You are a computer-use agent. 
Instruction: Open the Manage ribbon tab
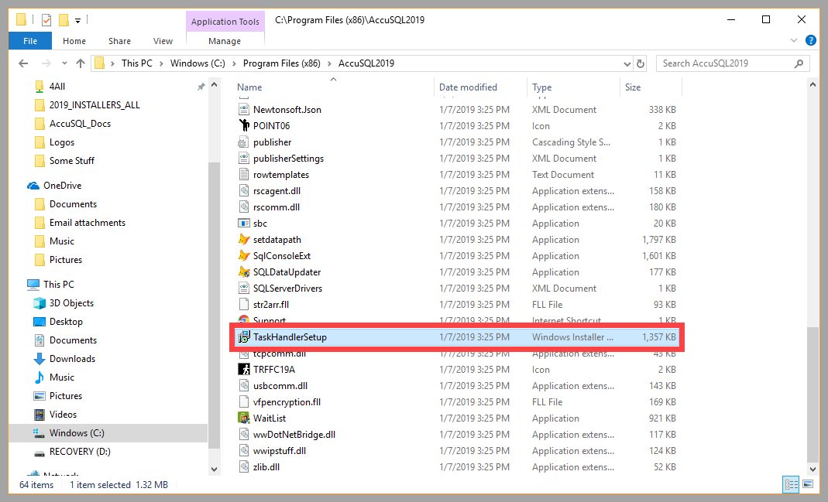[x=225, y=40]
